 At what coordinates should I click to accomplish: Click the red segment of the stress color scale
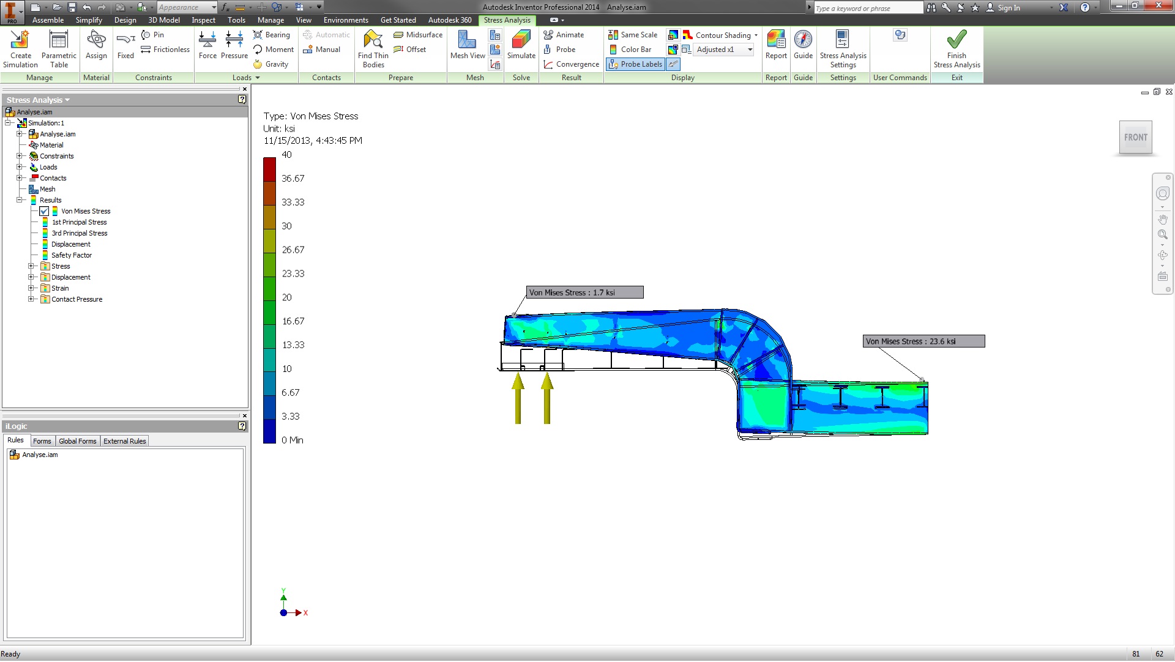(x=269, y=165)
